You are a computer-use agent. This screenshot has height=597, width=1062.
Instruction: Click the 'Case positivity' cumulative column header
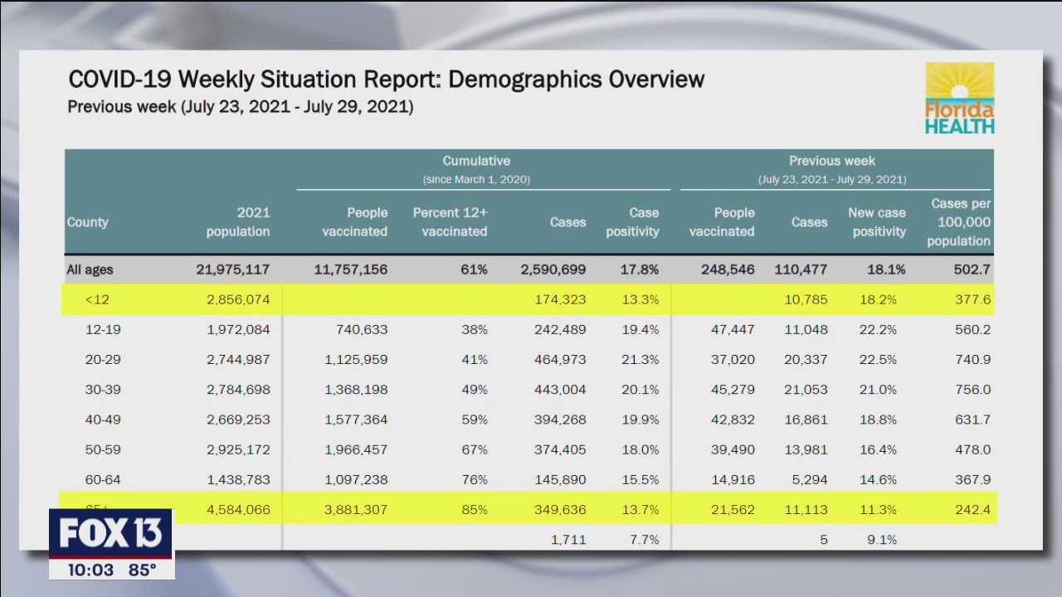pos(632,222)
